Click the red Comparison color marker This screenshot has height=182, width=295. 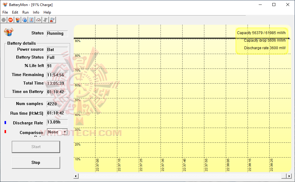5,132
